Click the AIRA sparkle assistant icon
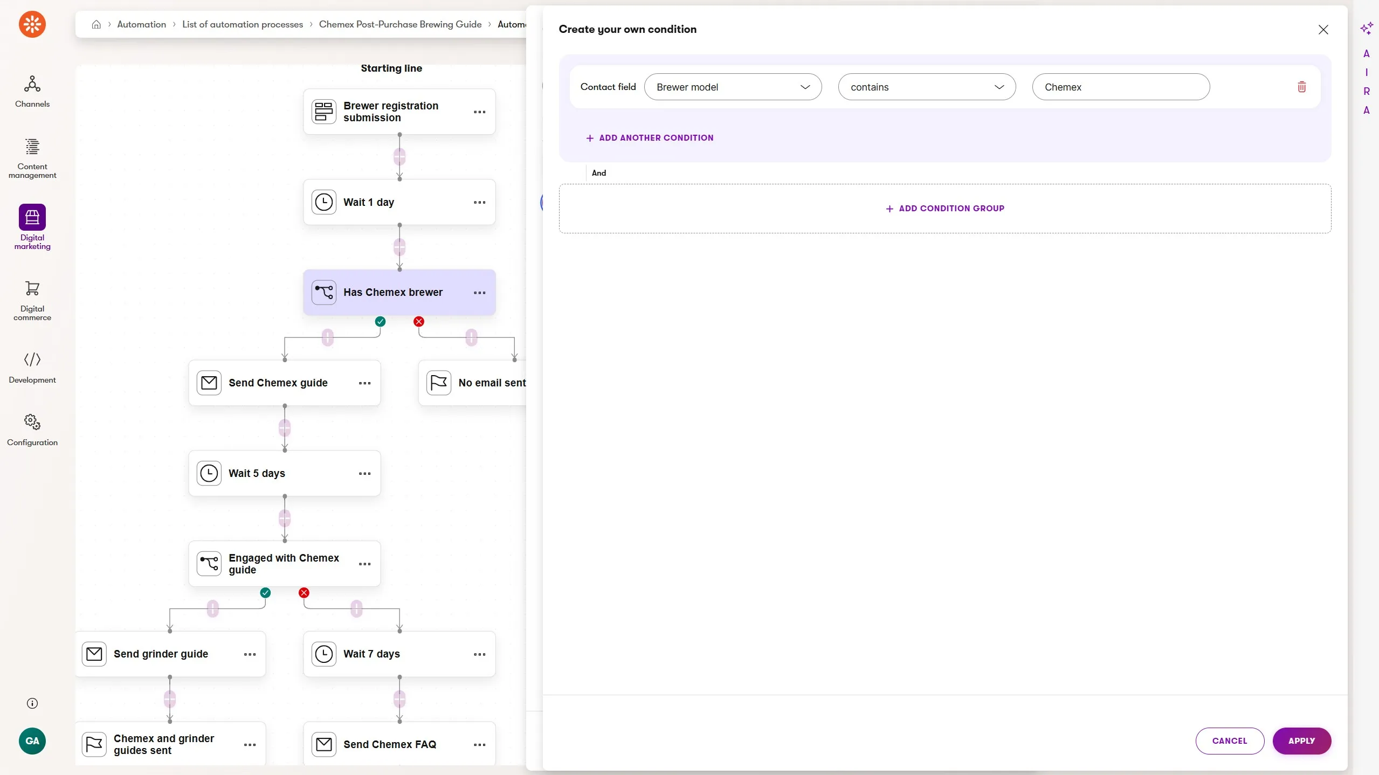 tap(1366, 28)
